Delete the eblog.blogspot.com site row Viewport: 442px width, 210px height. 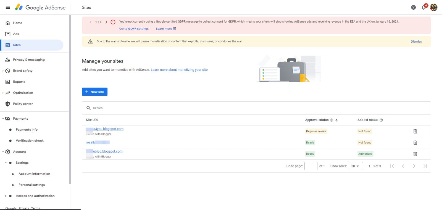(415, 154)
